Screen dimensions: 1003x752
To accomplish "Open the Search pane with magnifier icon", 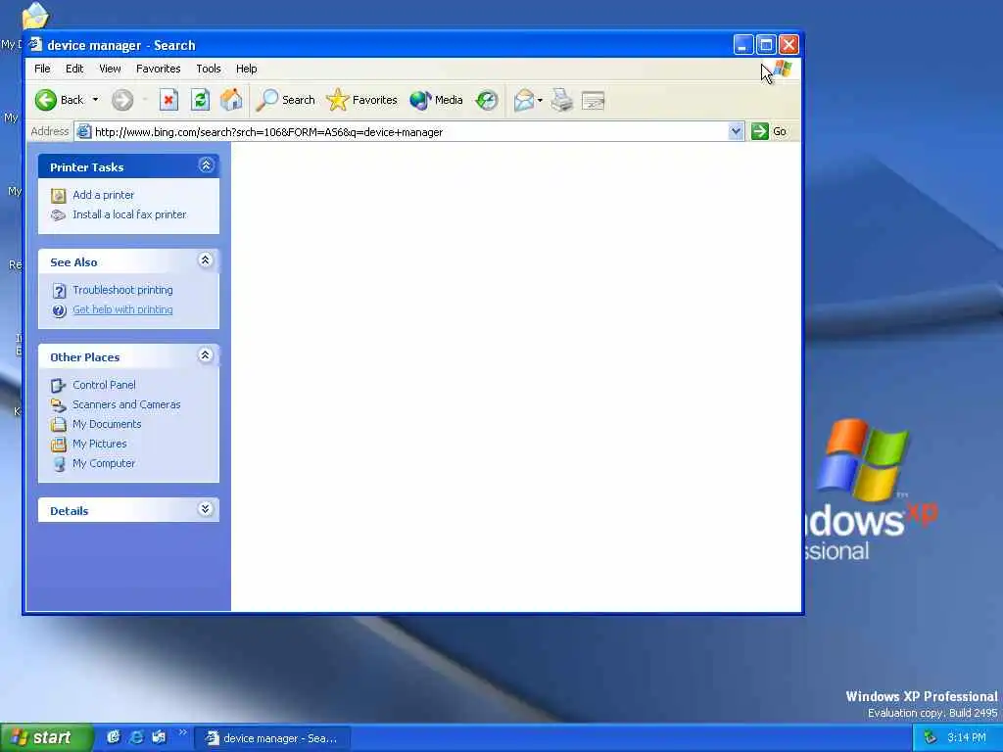I will coord(285,101).
